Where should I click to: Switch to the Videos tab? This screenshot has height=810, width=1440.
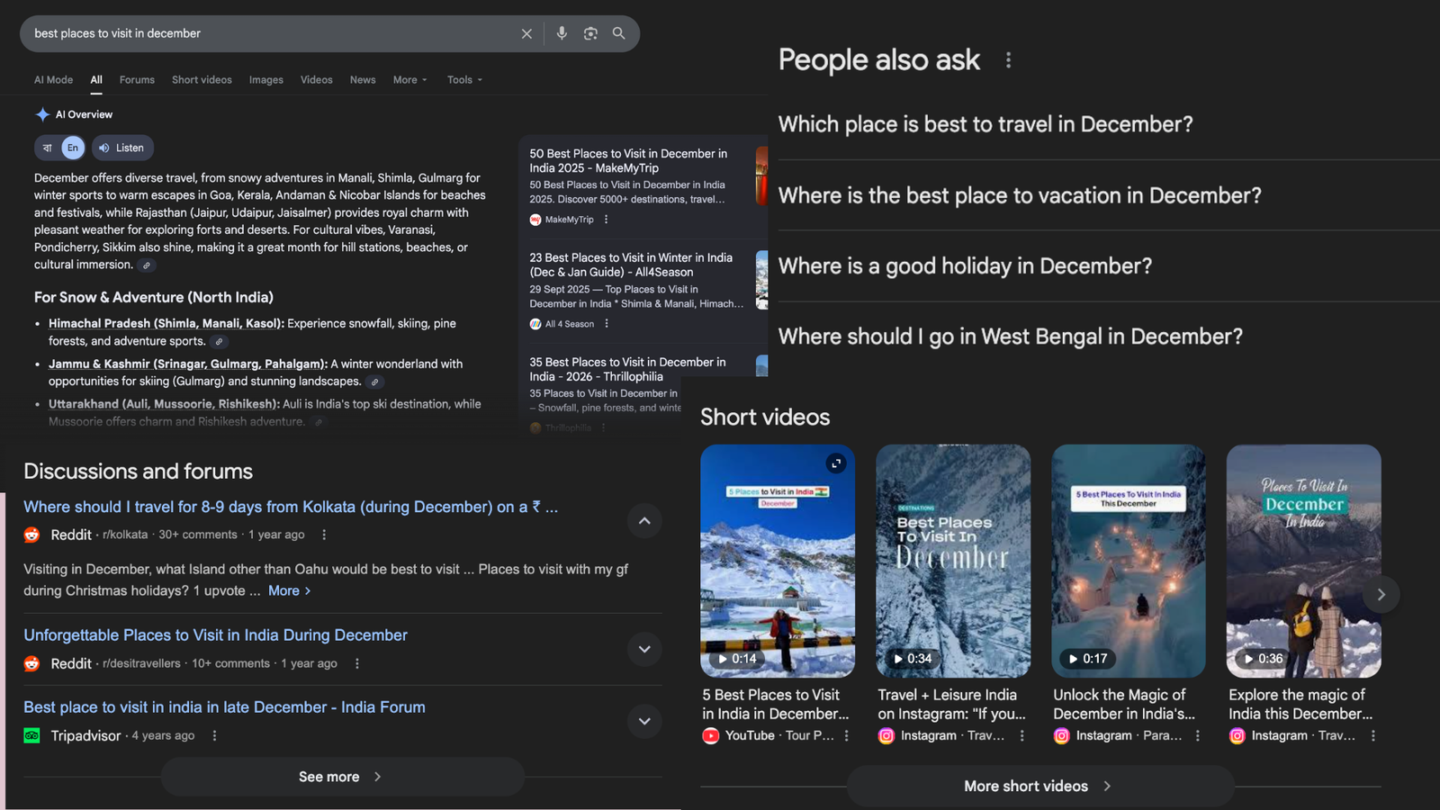[317, 80]
